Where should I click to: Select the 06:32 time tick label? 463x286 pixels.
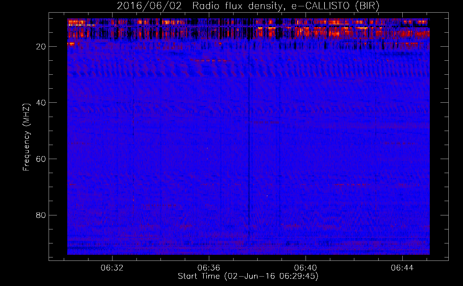point(112,268)
